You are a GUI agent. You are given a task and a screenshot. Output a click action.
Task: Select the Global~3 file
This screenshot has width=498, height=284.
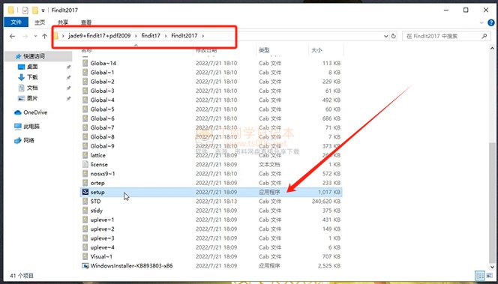click(102, 91)
